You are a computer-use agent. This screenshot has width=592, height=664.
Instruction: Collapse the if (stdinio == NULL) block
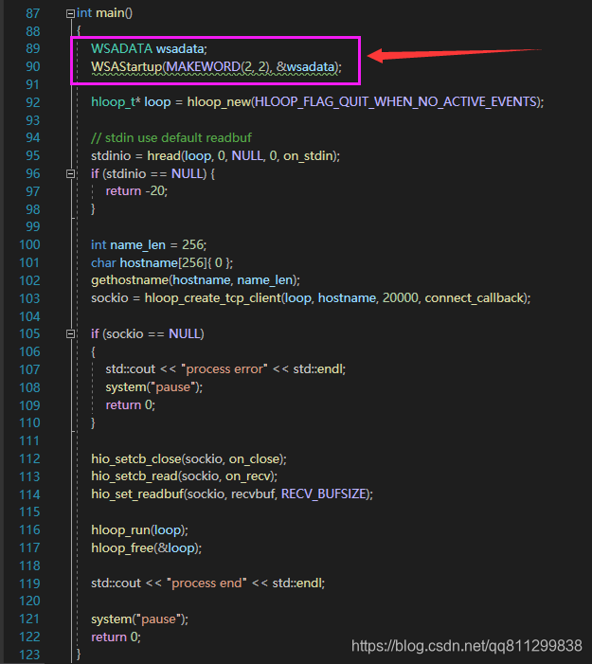pyautogui.click(x=70, y=173)
